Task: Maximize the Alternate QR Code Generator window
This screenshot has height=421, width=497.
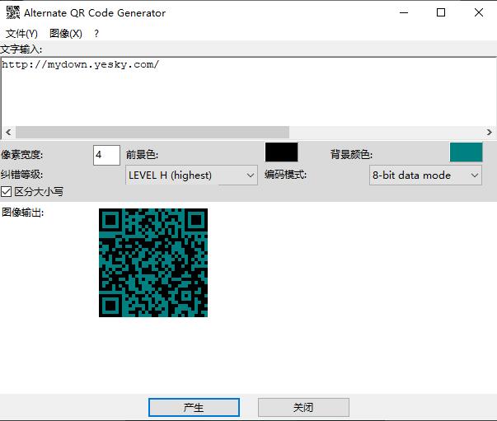Action: [x=441, y=12]
